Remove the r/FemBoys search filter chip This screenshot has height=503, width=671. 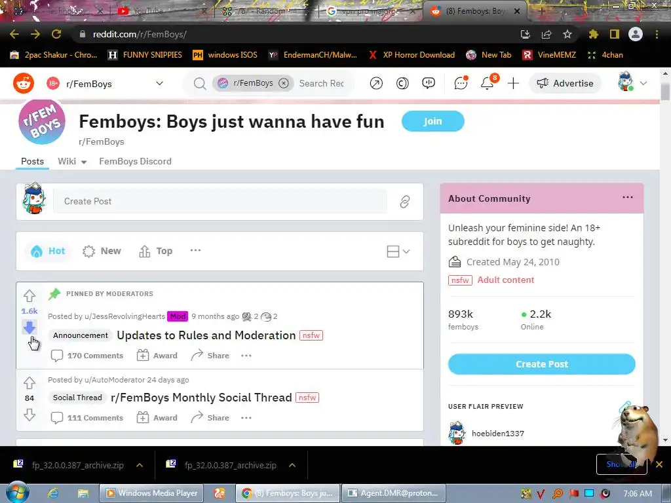coord(283,83)
